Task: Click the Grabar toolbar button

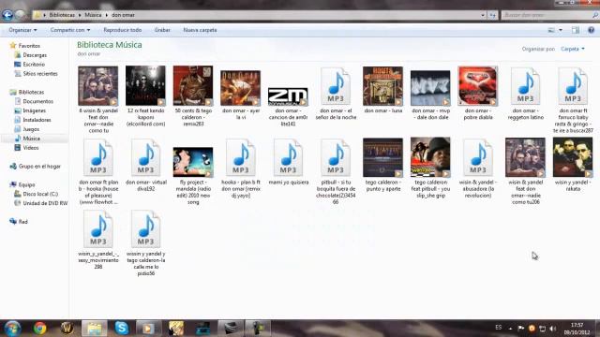Action: (x=162, y=30)
